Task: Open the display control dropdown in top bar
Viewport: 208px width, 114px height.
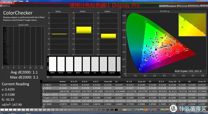Action: (x=194, y=6)
